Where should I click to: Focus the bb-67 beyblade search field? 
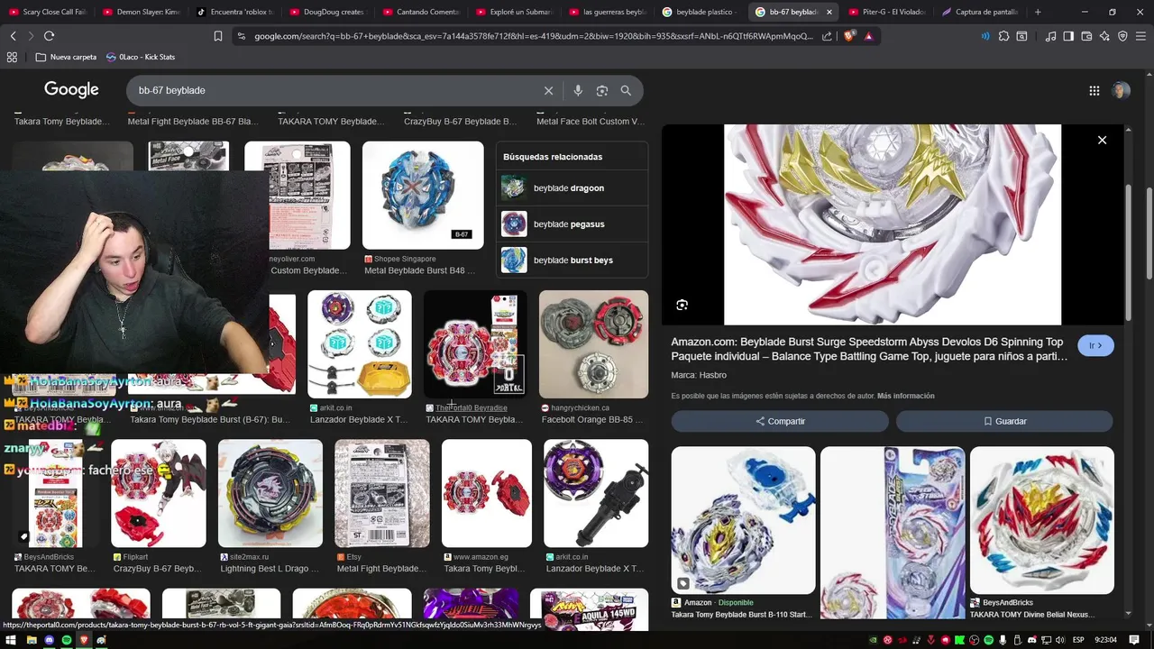pyautogui.click(x=334, y=90)
